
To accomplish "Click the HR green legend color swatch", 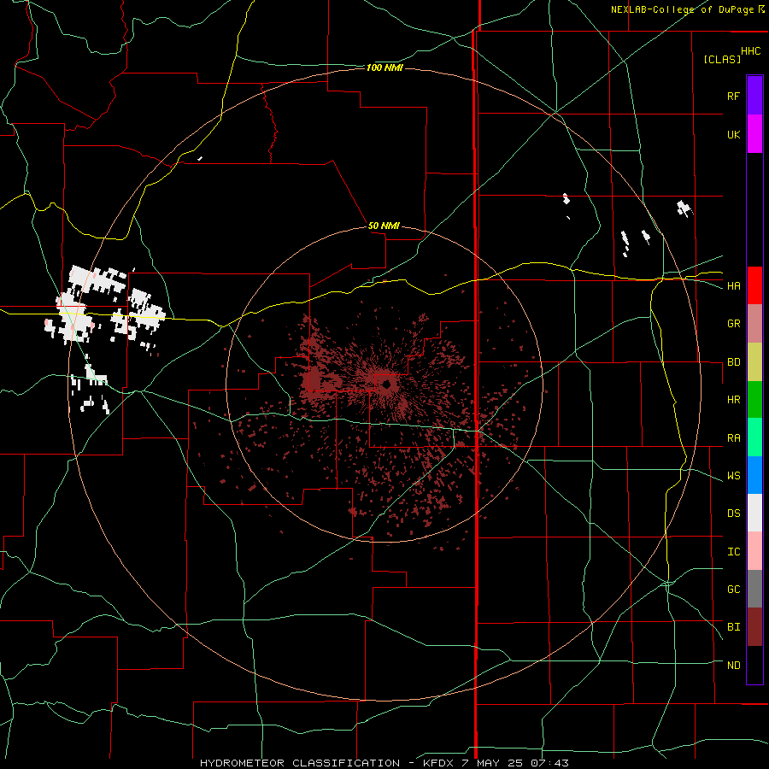I will click(x=754, y=400).
